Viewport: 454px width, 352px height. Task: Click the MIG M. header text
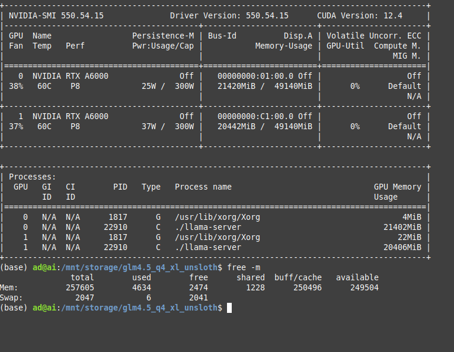pyautogui.click(x=407, y=56)
